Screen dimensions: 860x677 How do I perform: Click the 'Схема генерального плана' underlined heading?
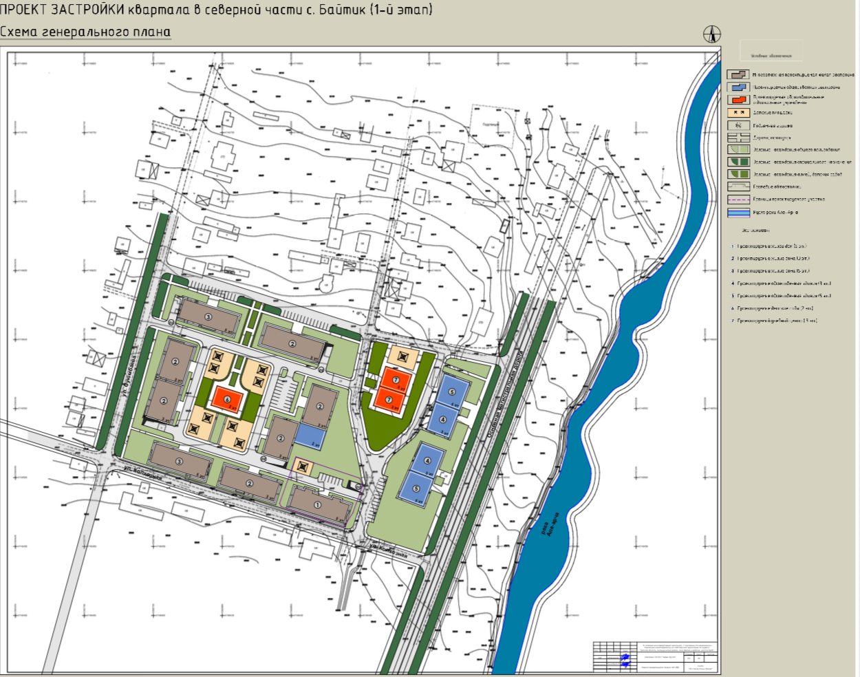point(85,32)
